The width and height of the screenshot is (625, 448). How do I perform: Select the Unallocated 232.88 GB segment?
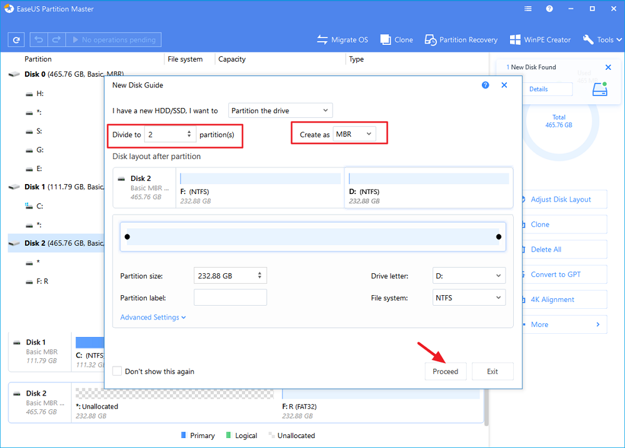174,402
